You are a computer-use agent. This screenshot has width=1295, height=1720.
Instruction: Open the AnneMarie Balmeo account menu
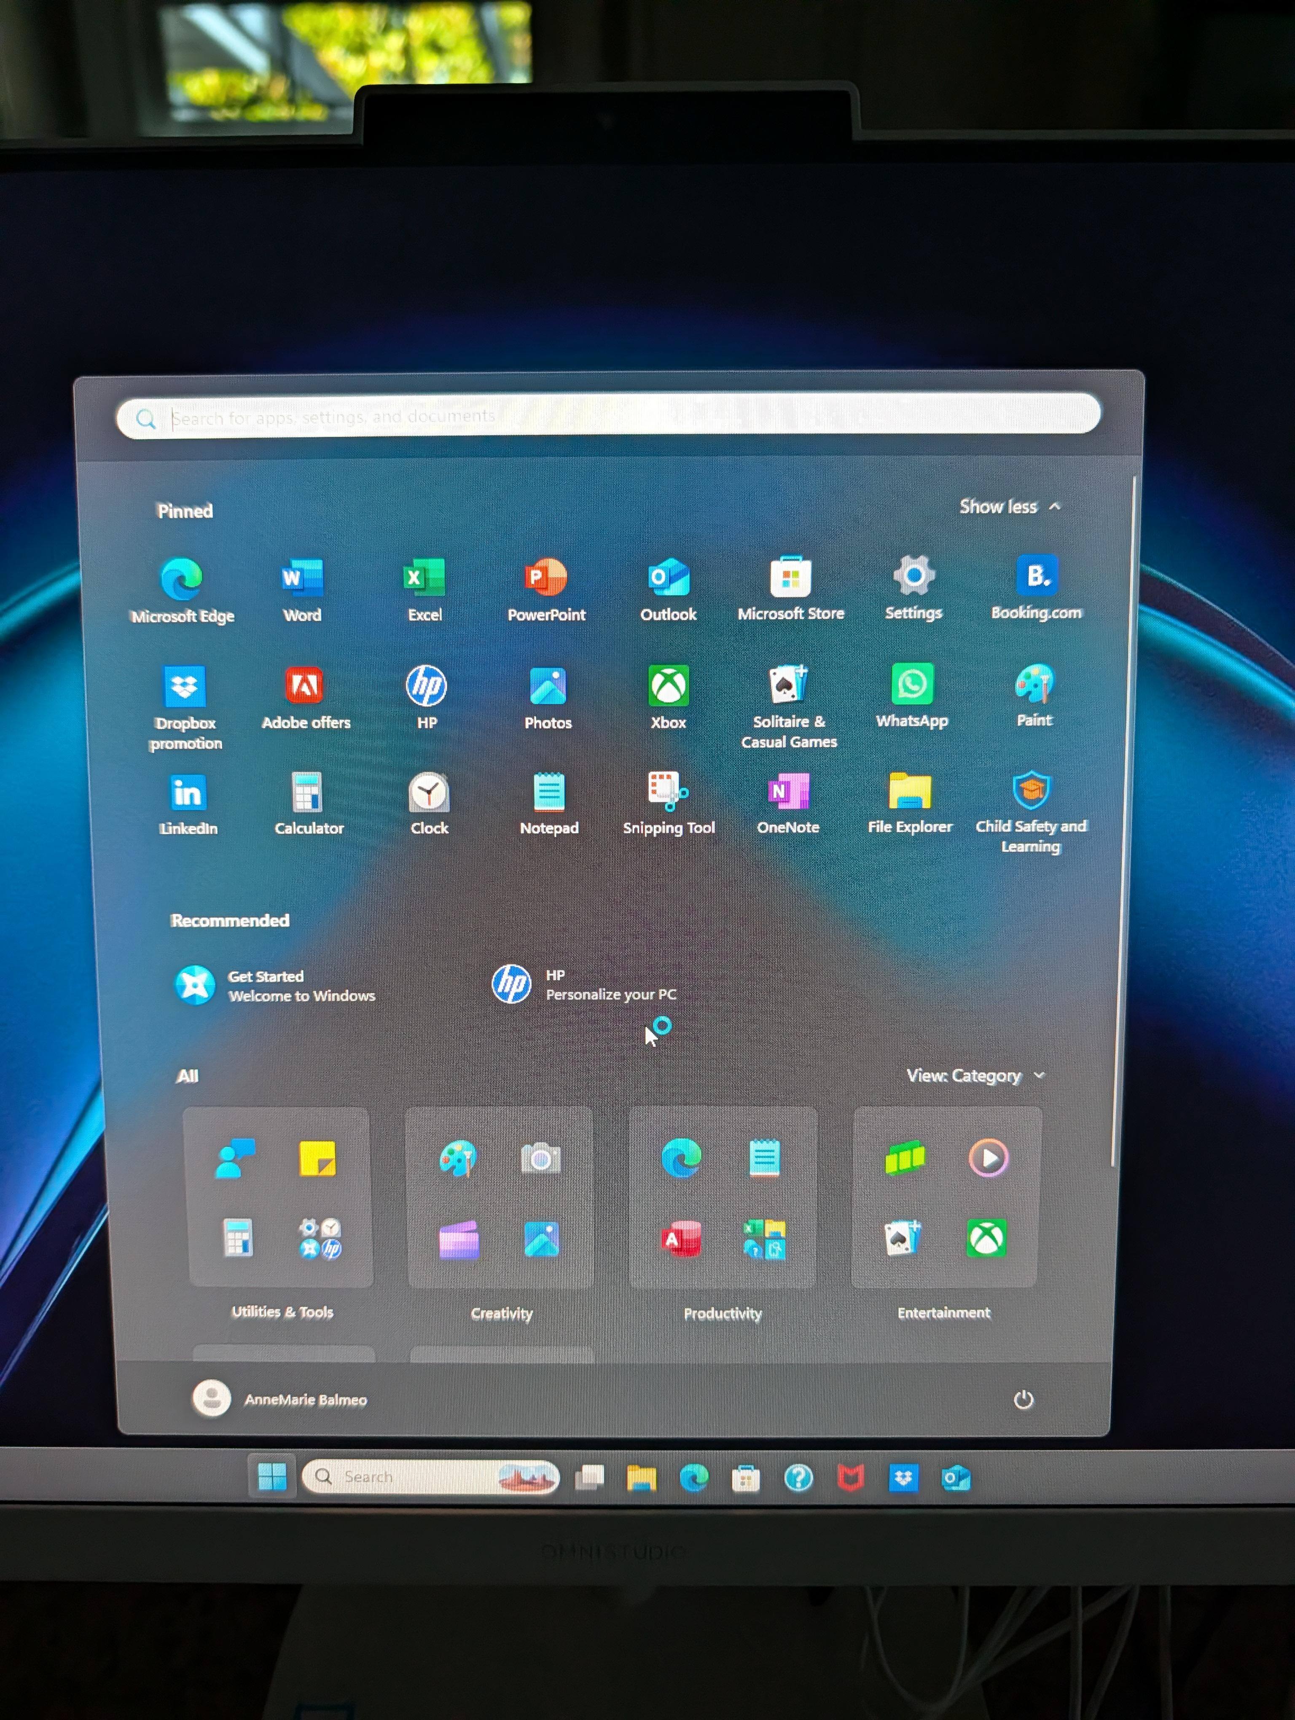click(x=280, y=1399)
